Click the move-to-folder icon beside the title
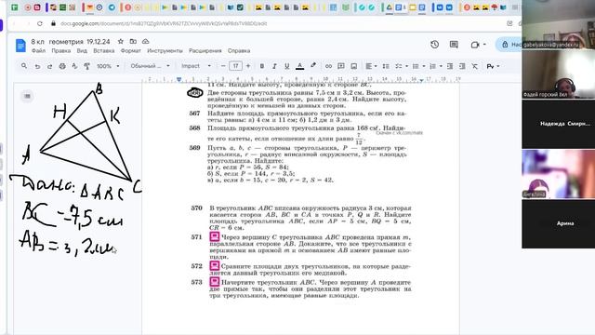595x335 pixels. pos(133,41)
